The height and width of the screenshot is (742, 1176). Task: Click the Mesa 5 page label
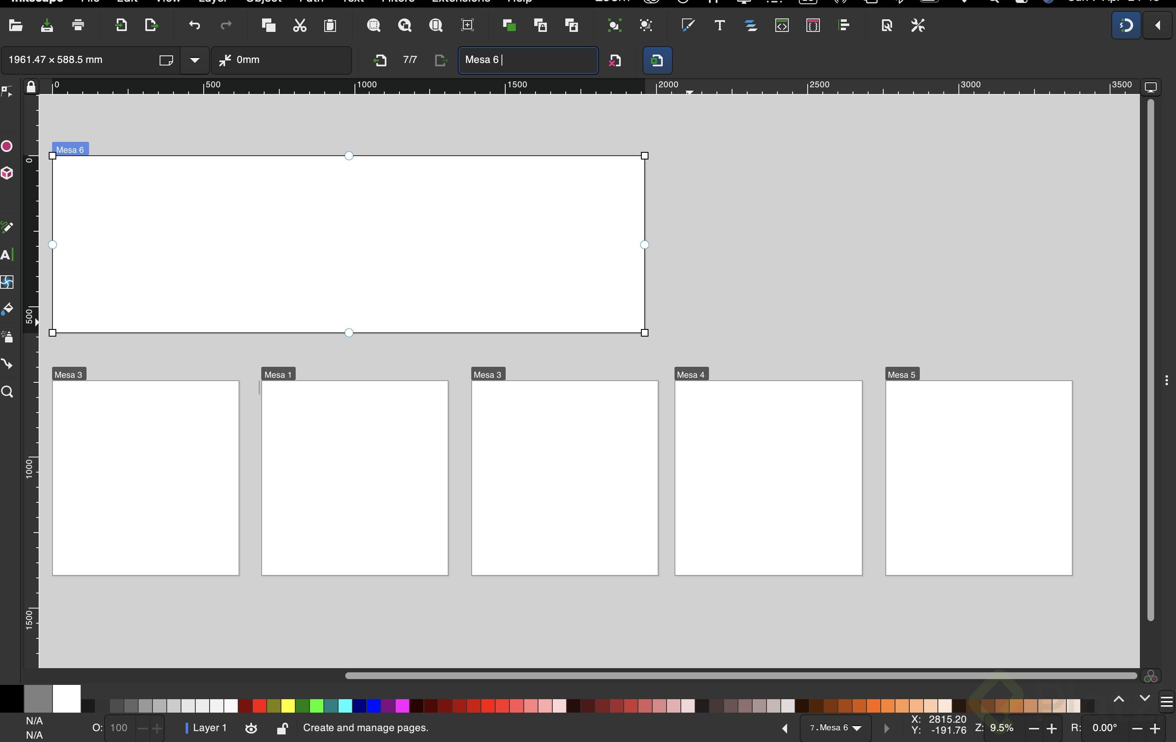pyautogui.click(x=902, y=375)
